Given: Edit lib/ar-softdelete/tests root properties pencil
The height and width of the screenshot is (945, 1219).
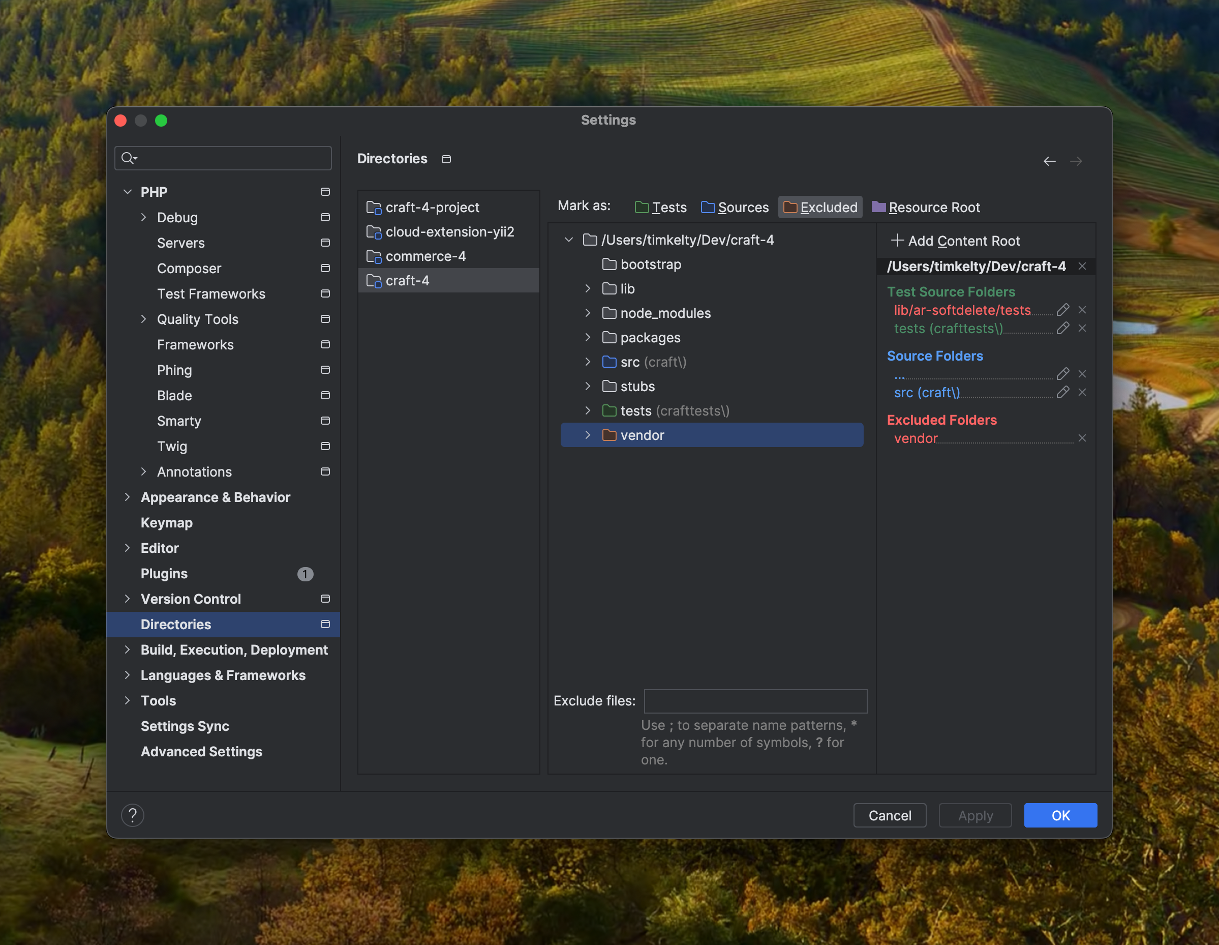Looking at the screenshot, I should [1063, 310].
